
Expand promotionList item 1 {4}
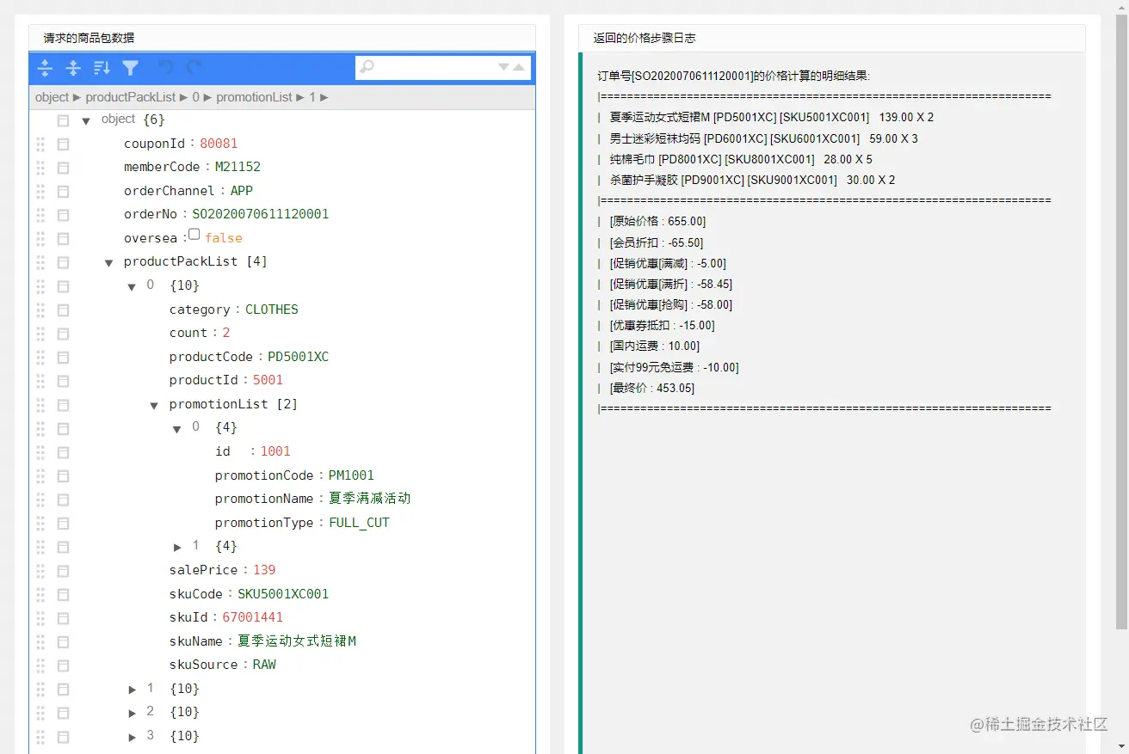177,547
